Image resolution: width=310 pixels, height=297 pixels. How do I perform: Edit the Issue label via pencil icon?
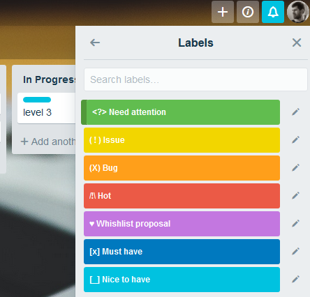295,140
